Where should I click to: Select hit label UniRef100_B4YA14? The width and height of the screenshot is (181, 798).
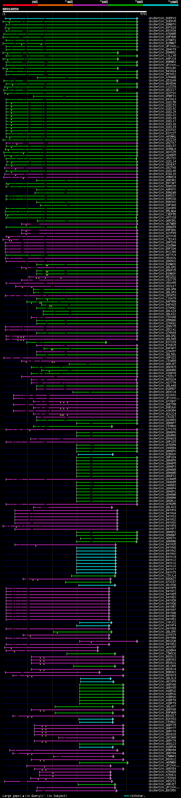(x=162, y=71)
